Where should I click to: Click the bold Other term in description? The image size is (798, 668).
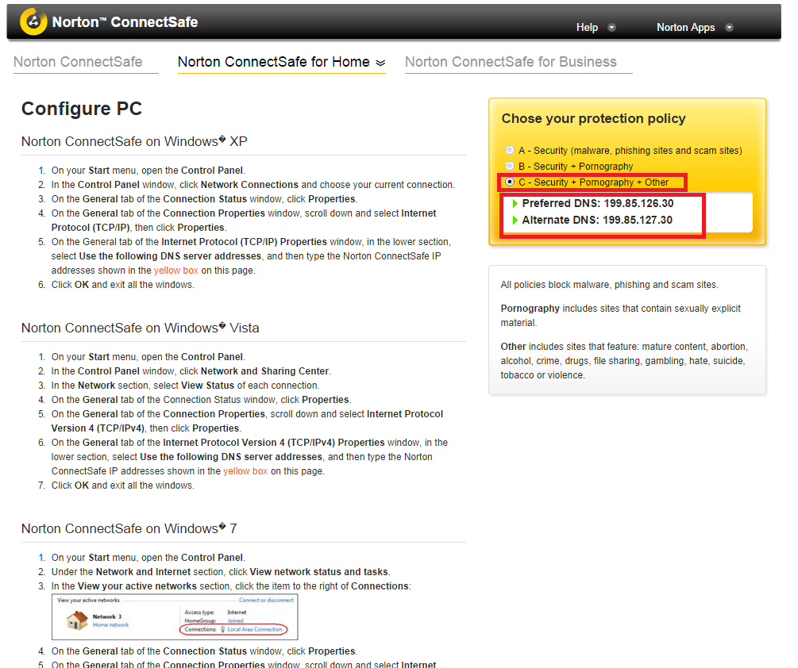tap(513, 347)
